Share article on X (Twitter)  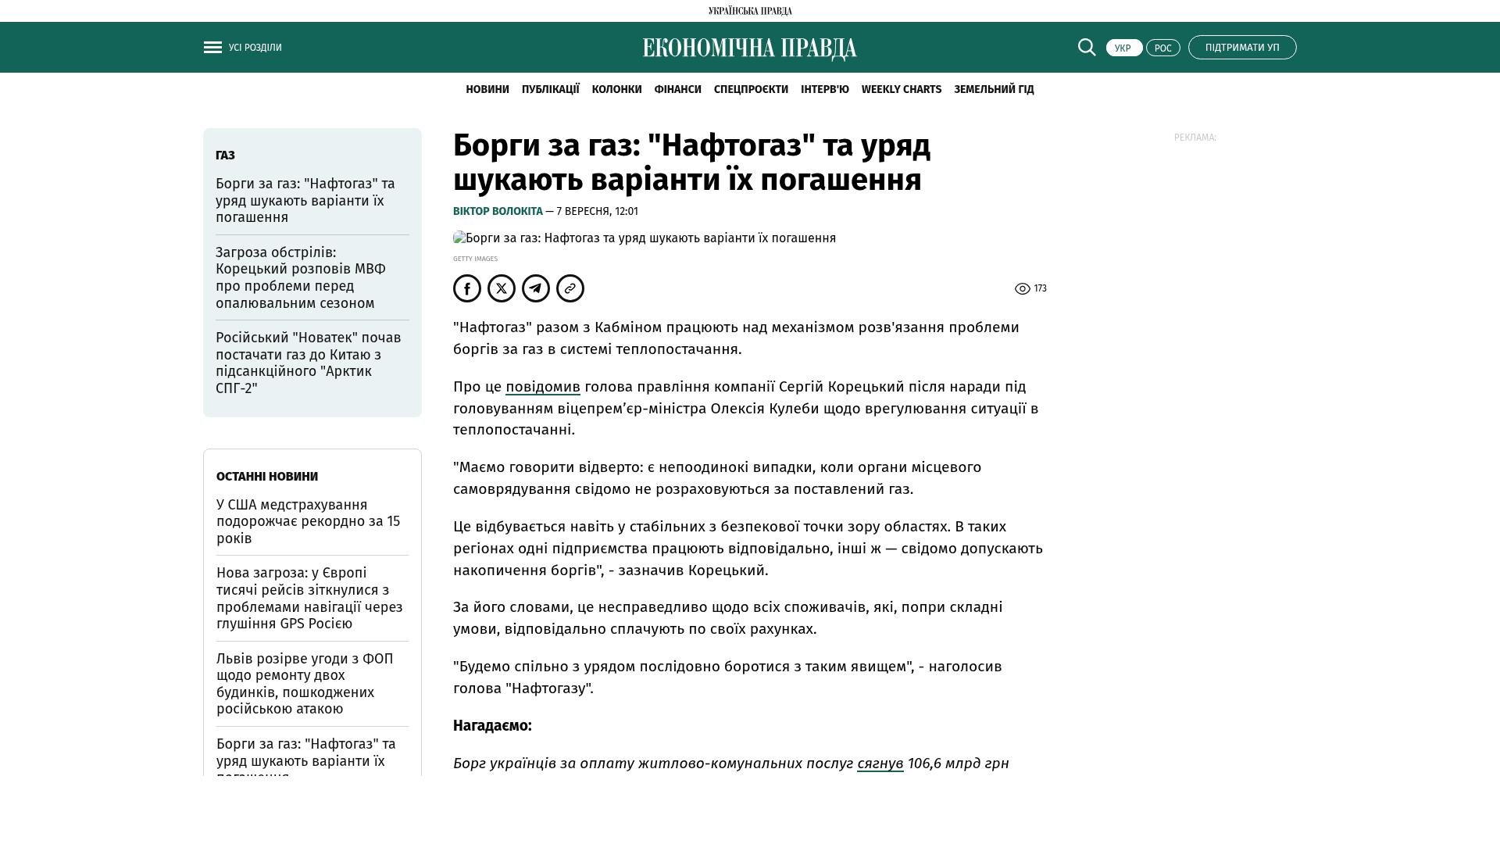coord(502,288)
